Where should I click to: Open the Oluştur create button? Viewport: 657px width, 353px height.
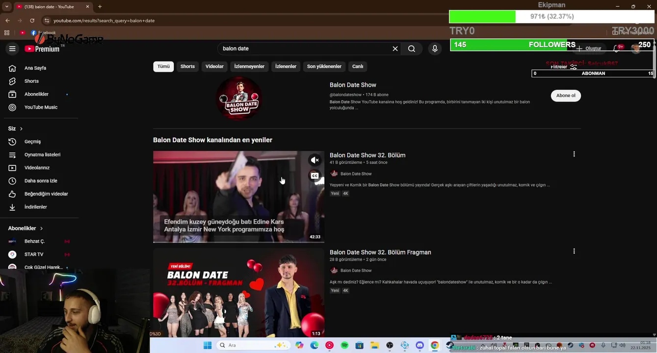tap(589, 49)
